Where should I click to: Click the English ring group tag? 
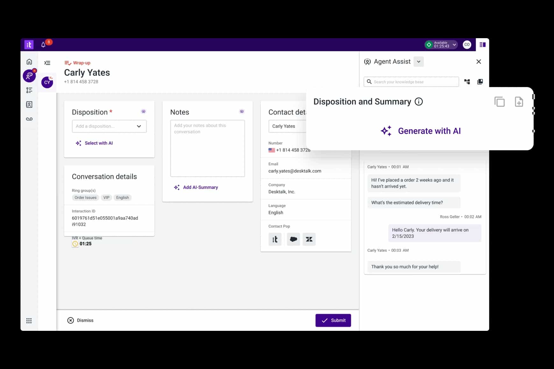[123, 198]
